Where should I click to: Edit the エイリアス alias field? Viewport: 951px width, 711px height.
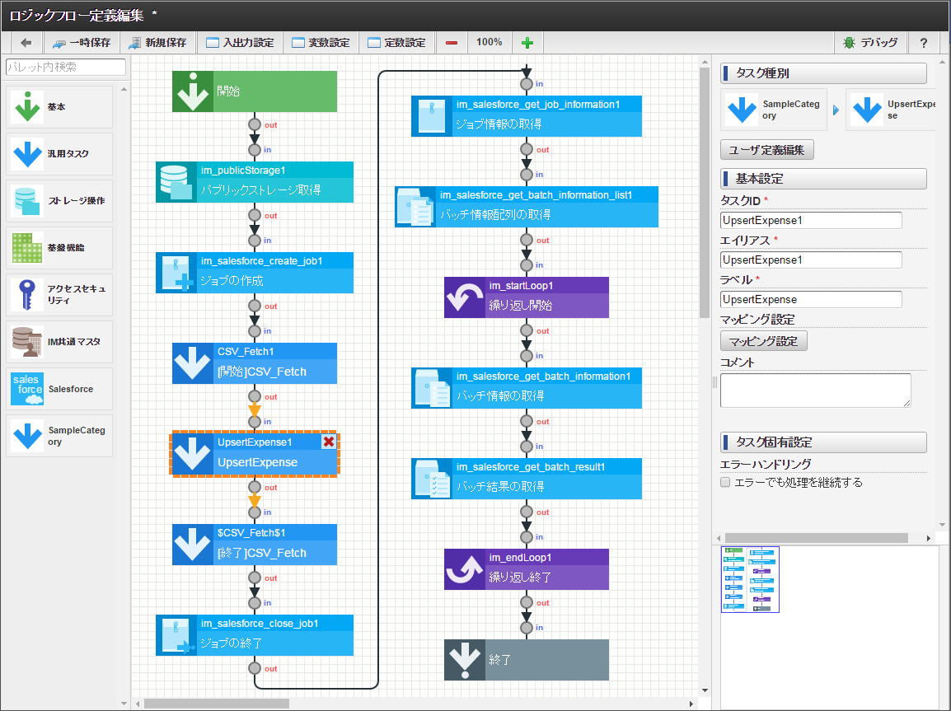coord(811,260)
